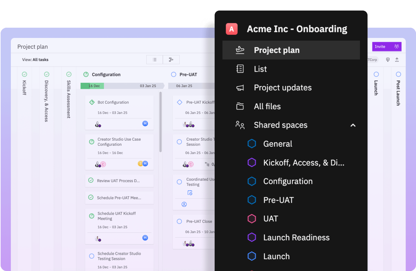This screenshot has width=416, height=271.
Task: Open Schedule Creator Studio Testing Session task
Action: pyautogui.click(x=119, y=260)
